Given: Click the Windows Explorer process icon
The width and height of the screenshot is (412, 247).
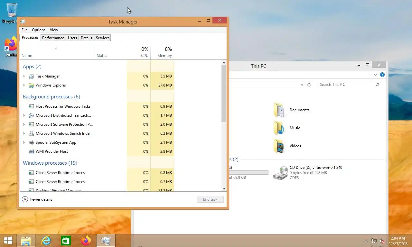Looking at the screenshot, I should pos(31,85).
